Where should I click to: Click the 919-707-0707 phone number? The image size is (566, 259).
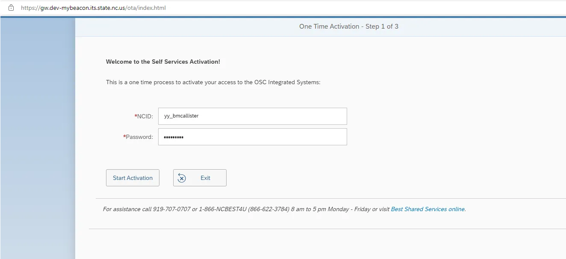pos(171,209)
